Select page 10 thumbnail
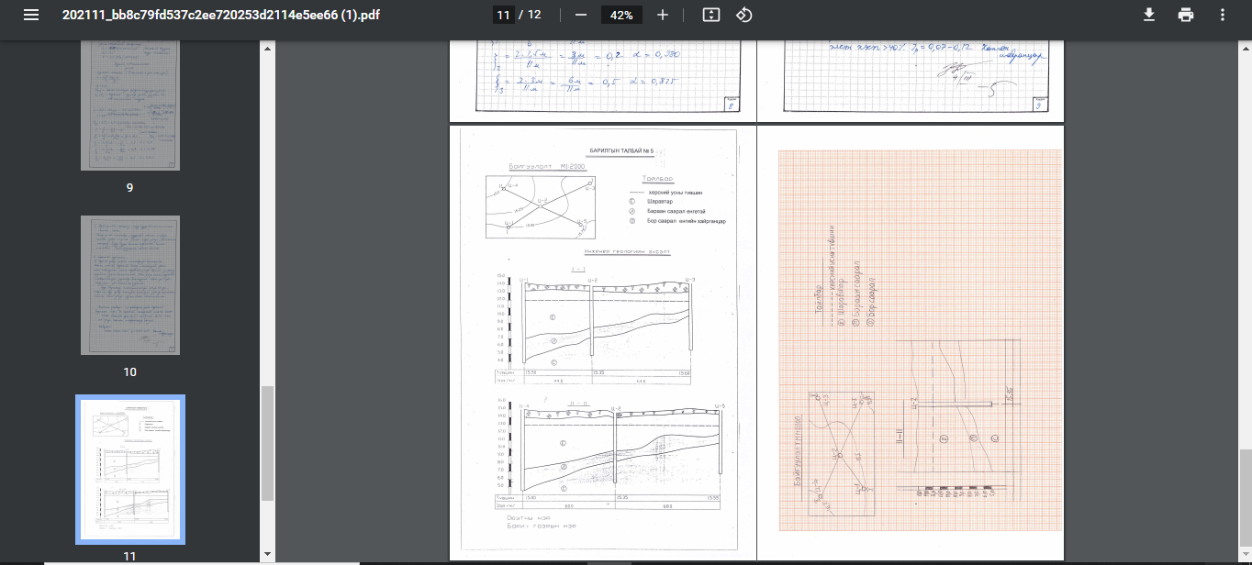The height and width of the screenshot is (565, 1252). point(130,285)
